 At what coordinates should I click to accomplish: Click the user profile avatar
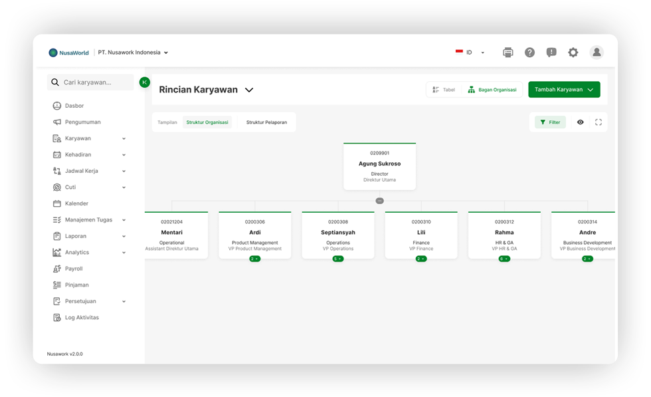pyautogui.click(x=597, y=53)
